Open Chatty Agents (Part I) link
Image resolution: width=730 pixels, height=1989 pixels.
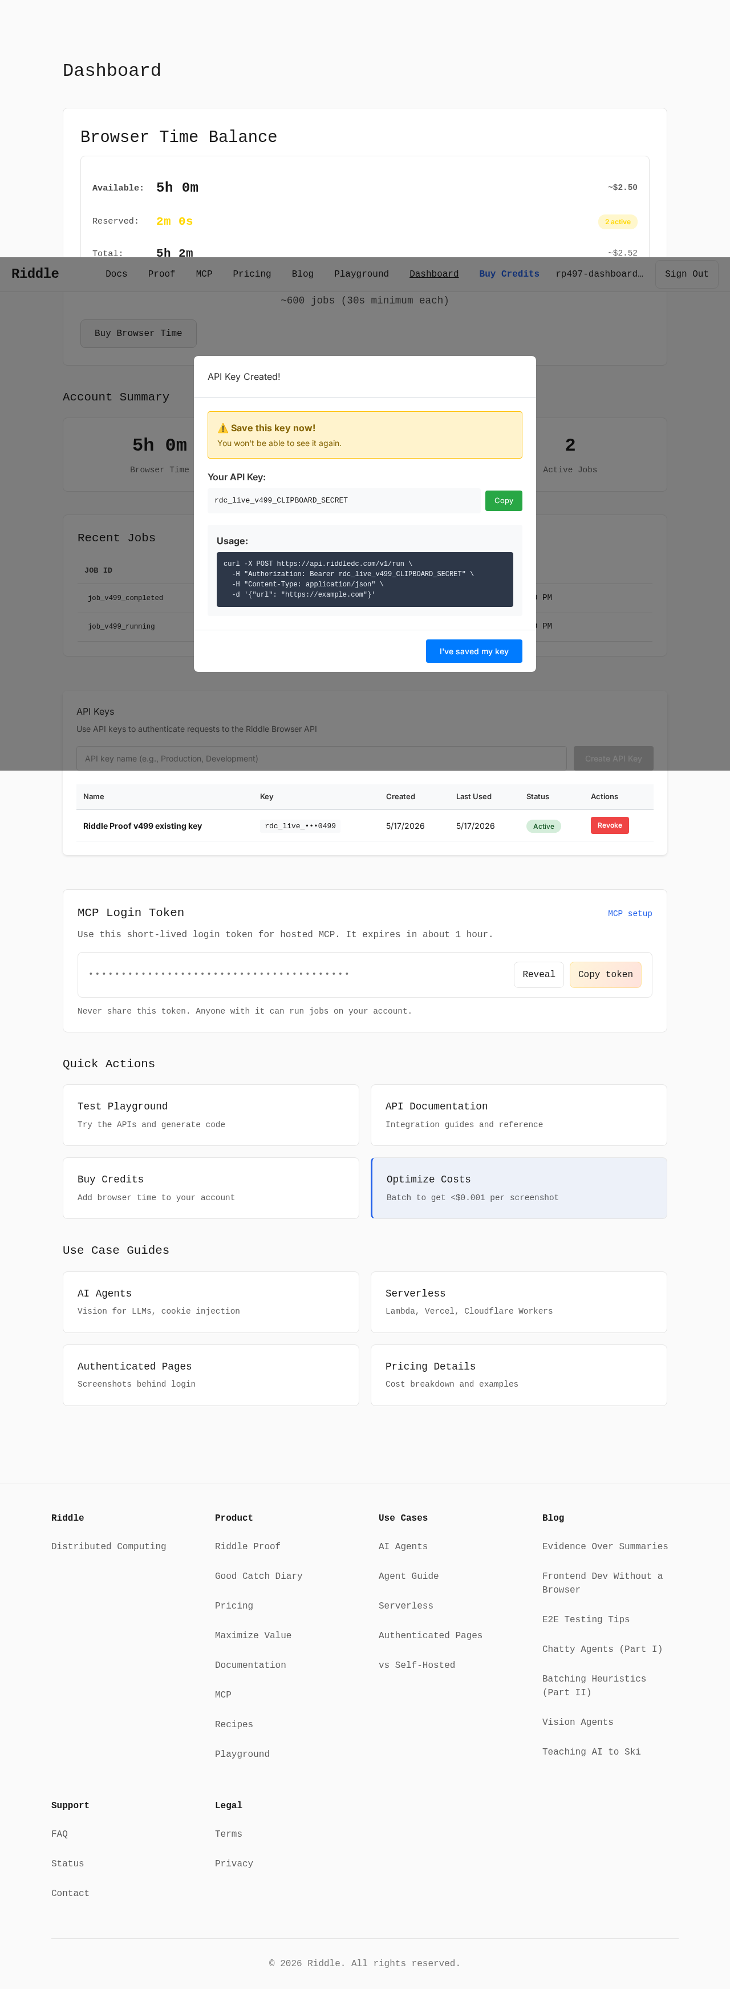tap(602, 1648)
